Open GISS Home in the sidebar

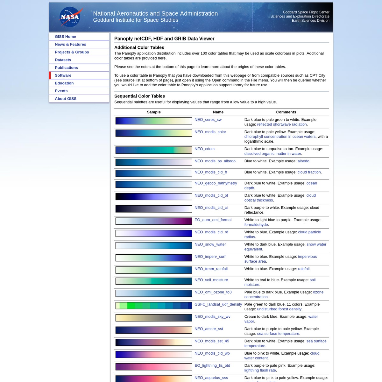click(x=65, y=37)
